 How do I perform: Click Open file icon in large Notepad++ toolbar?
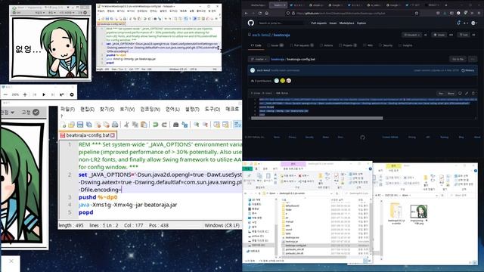coord(71,125)
